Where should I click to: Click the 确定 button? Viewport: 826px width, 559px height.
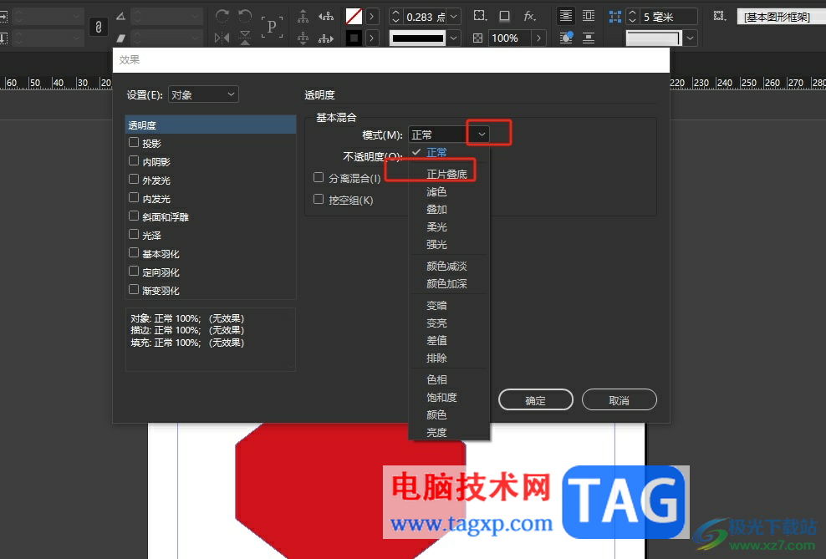(x=536, y=400)
